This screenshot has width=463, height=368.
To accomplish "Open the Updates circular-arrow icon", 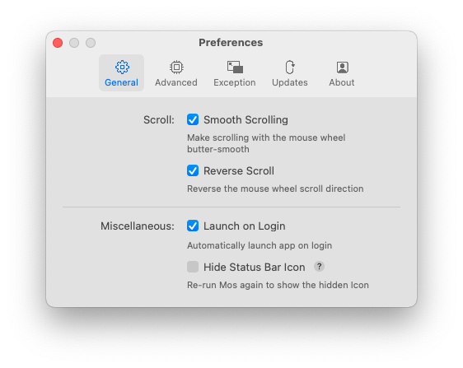I will click(290, 67).
